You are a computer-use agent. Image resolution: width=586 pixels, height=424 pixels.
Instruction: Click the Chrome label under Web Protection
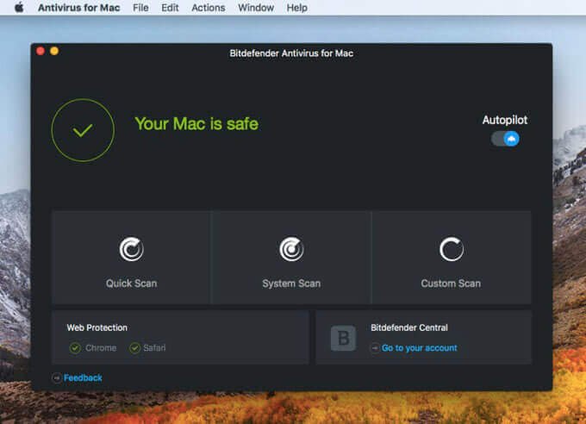(101, 348)
